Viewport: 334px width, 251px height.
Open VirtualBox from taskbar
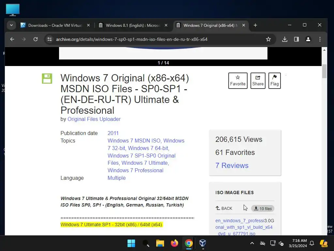tap(203, 243)
